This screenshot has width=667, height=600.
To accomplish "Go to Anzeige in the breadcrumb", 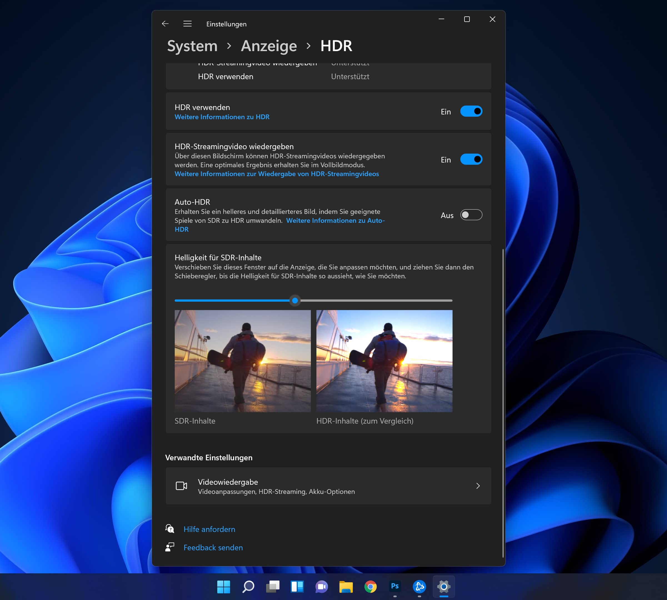I will coord(269,46).
